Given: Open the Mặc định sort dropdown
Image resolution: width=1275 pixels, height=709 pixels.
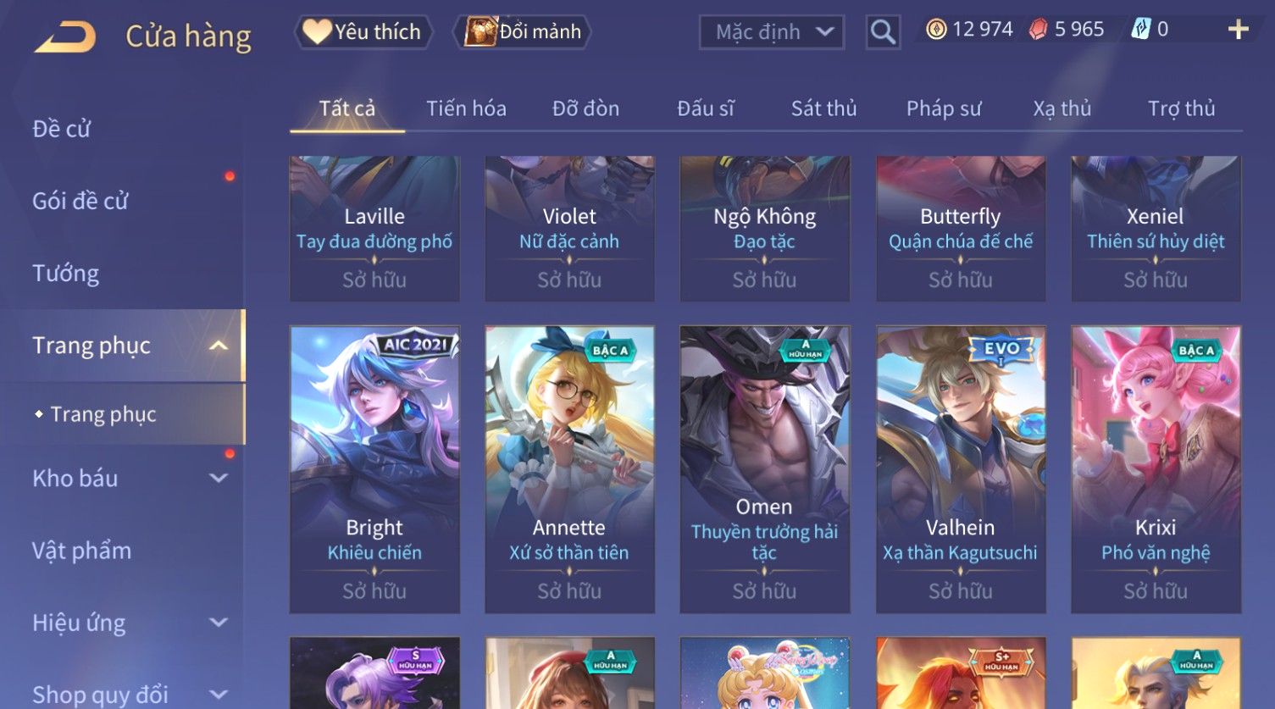Looking at the screenshot, I should coord(772,32).
